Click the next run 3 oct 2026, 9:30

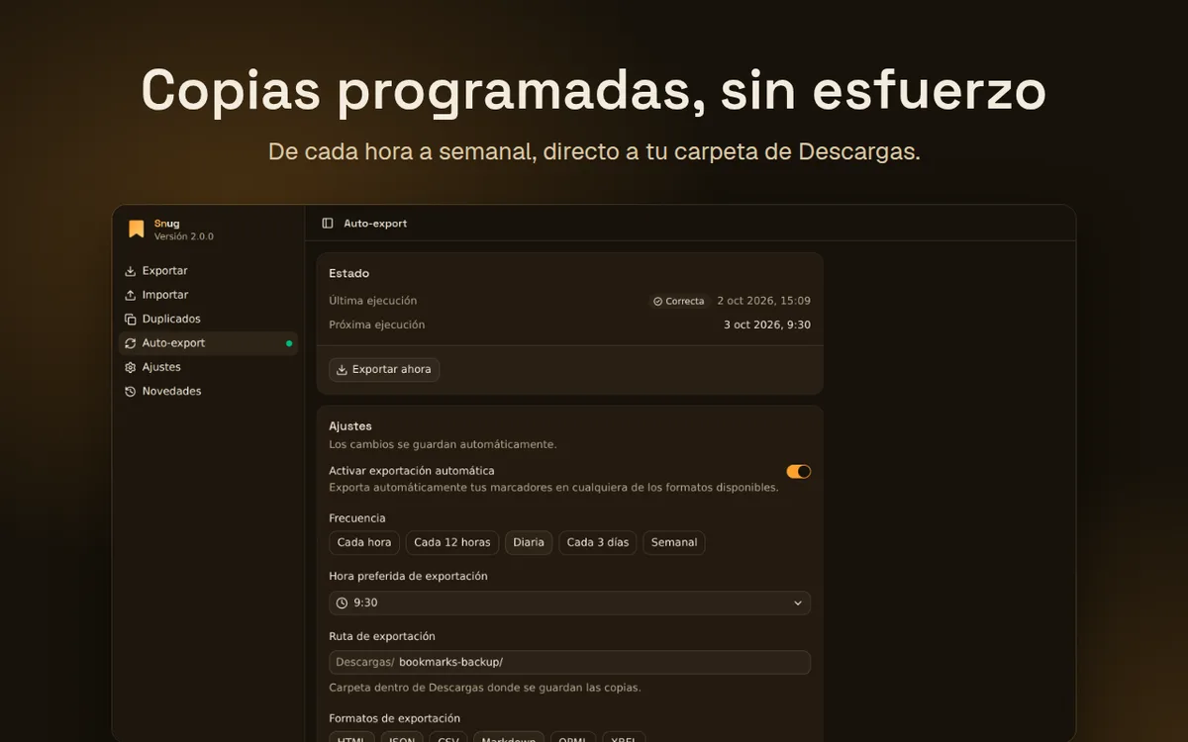tap(767, 325)
